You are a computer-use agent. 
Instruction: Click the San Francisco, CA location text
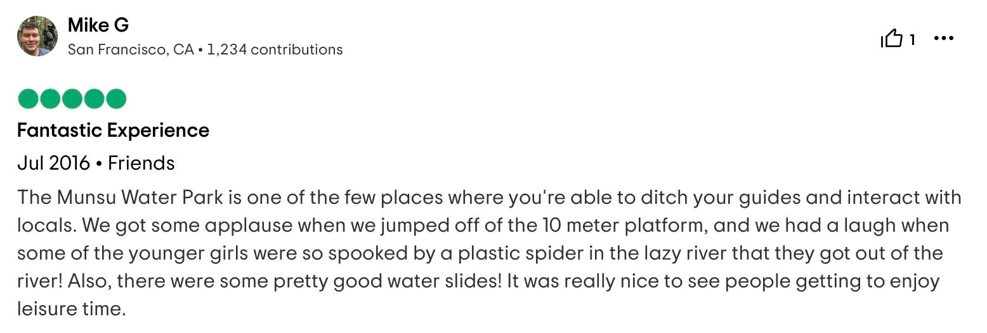pos(131,49)
